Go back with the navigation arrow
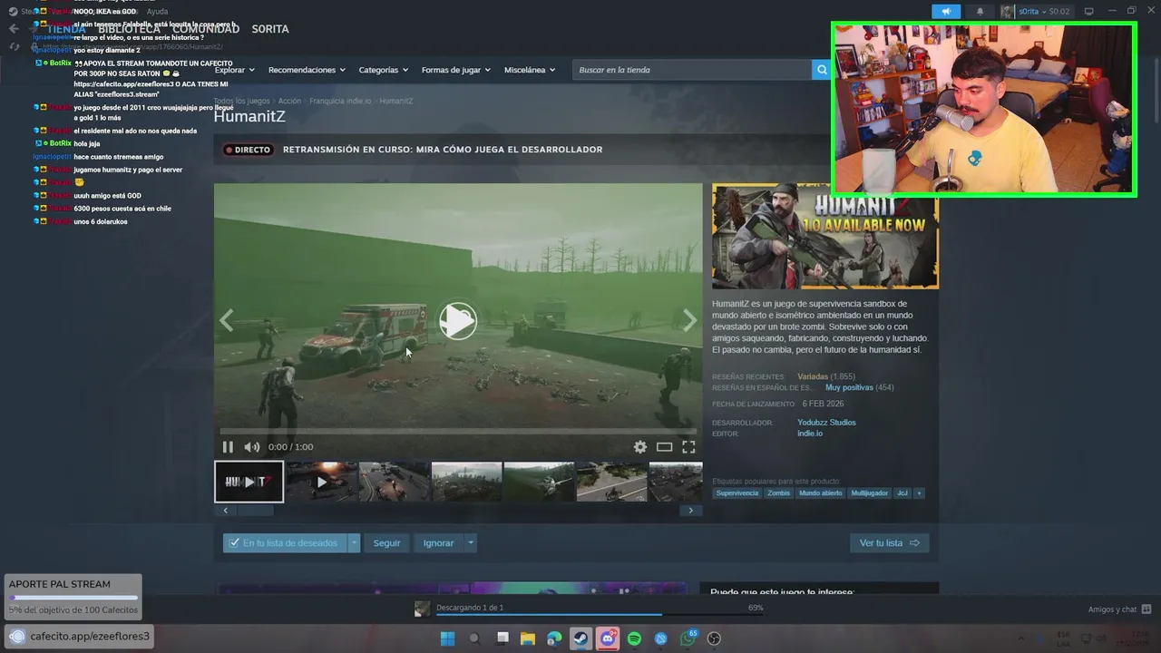Image resolution: width=1161 pixels, height=653 pixels. 14,29
